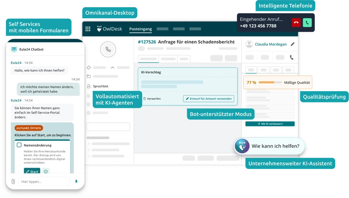Select ticket title 'Anfrage für einen Schadensbericht'

pyautogui.click(x=196, y=42)
